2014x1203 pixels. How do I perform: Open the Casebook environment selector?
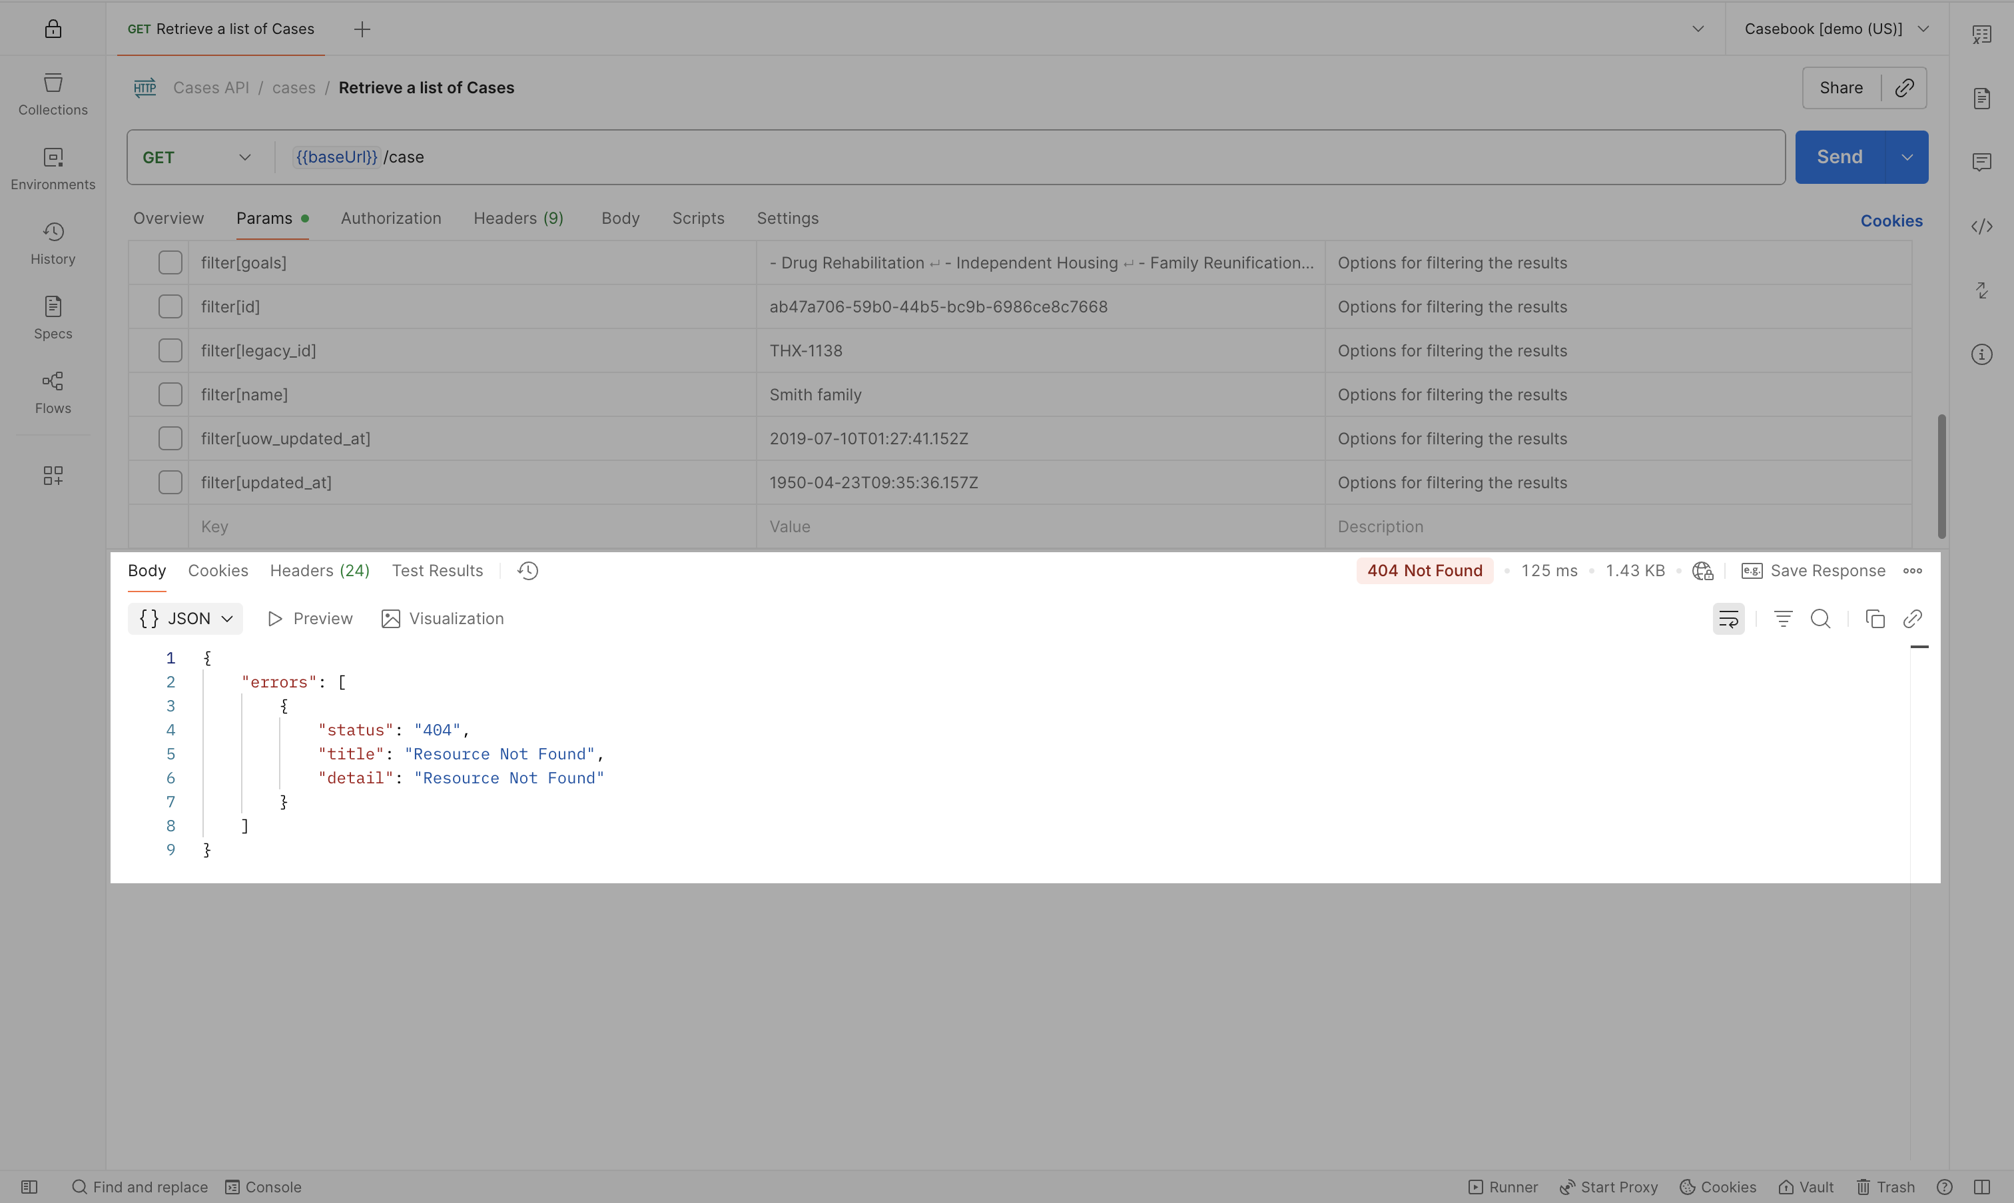click(x=1836, y=29)
